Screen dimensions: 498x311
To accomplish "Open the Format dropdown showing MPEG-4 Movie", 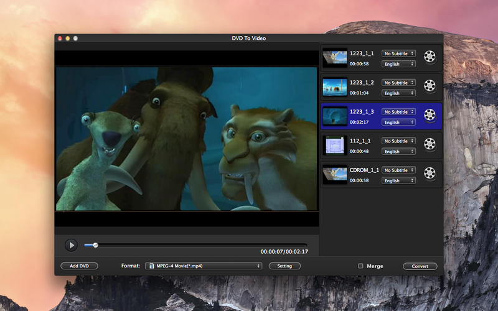I will pyautogui.click(x=204, y=266).
